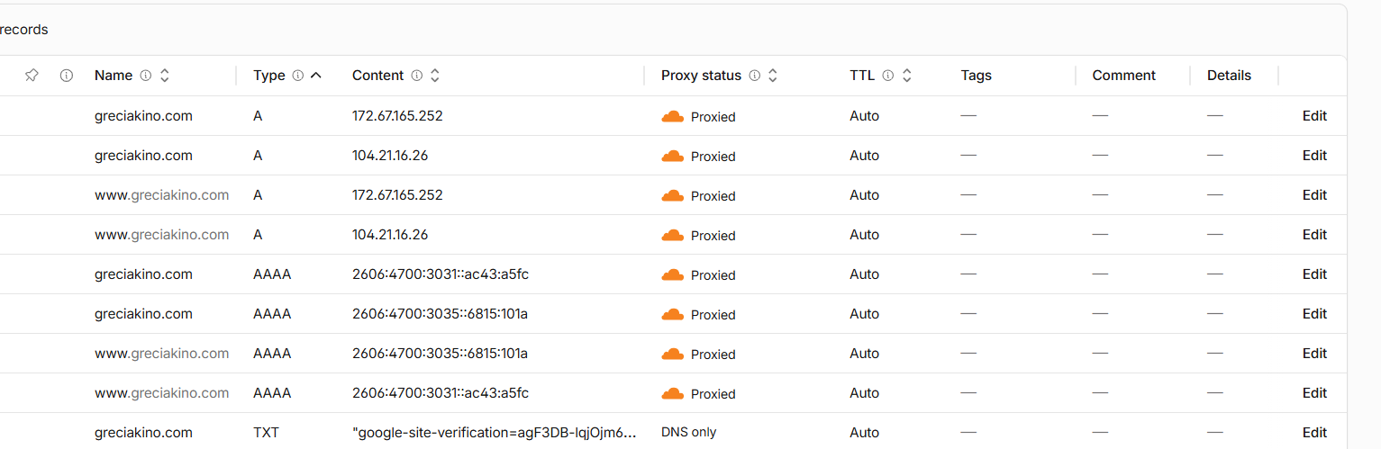This screenshot has height=449, width=1381.
Task: Sort records by TTL column arrows
Action: (x=907, y=76)
